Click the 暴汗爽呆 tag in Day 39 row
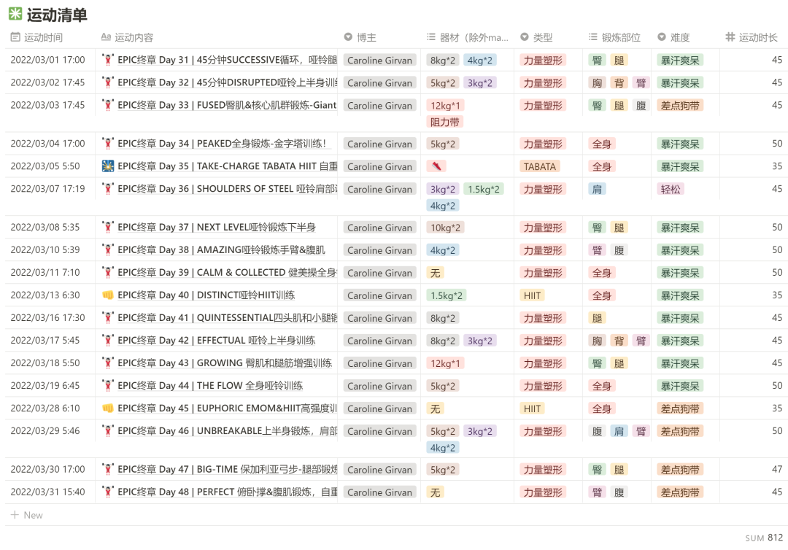Viewport: 788px width, 550px height. point(680,273)
